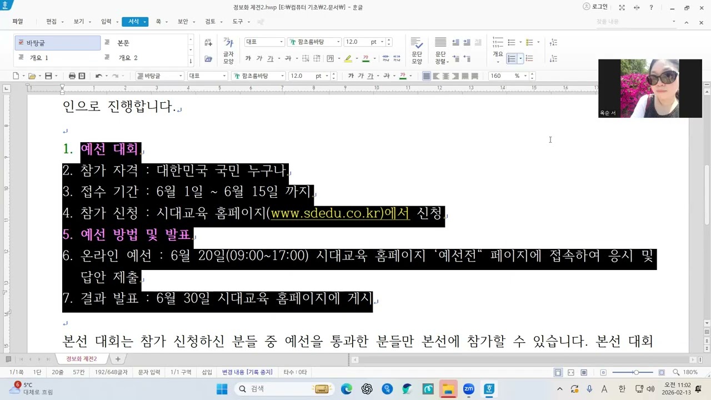Apply the 개요 1 style

click(58, 58)
